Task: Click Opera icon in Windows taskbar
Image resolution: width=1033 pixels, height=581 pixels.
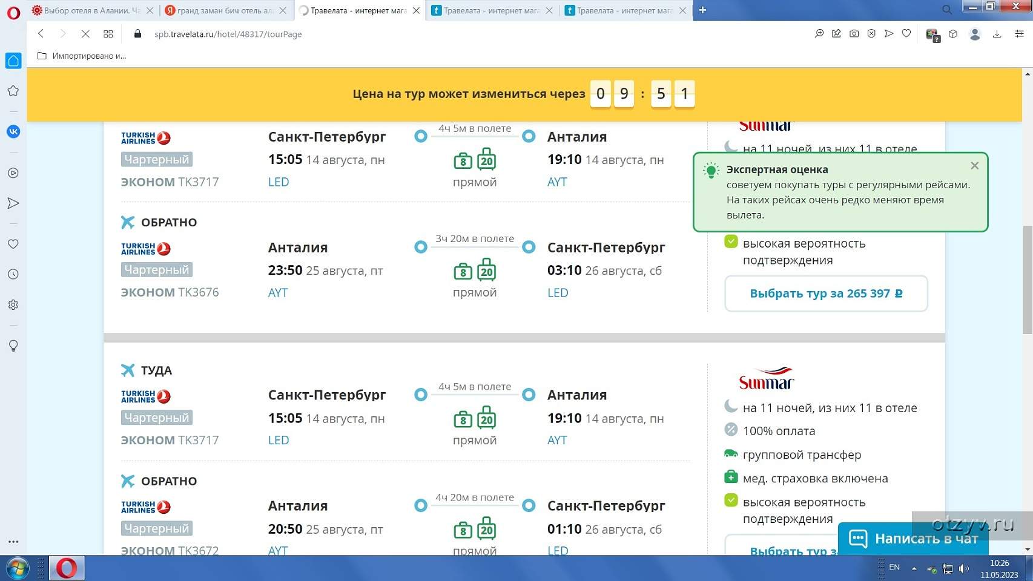Action: pos(67,568)
